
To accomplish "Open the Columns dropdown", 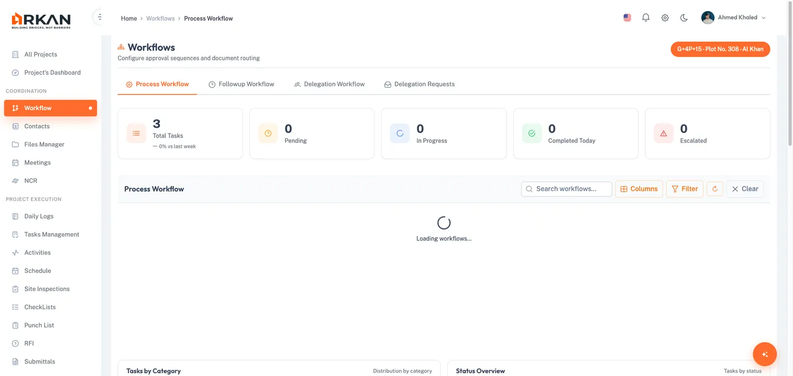I will coord(639,189).
